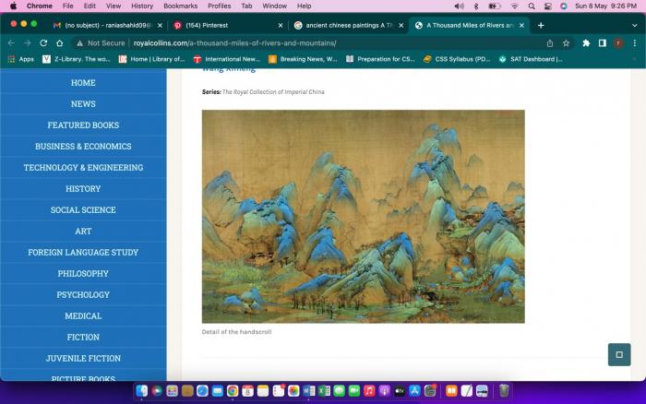Click the handscroll landscape painting image
646x404 pixels.
pyautogui.click(x=364, y=216)
